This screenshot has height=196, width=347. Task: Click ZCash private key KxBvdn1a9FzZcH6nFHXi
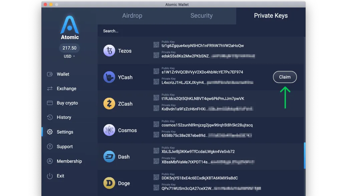tap(185, 109)
